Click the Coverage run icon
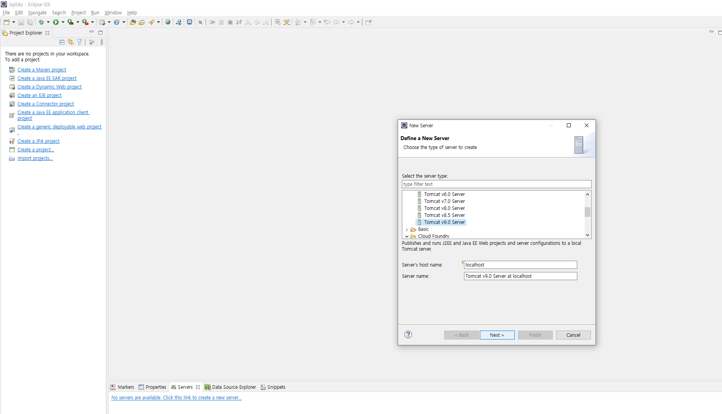 [x=70, y=22]
